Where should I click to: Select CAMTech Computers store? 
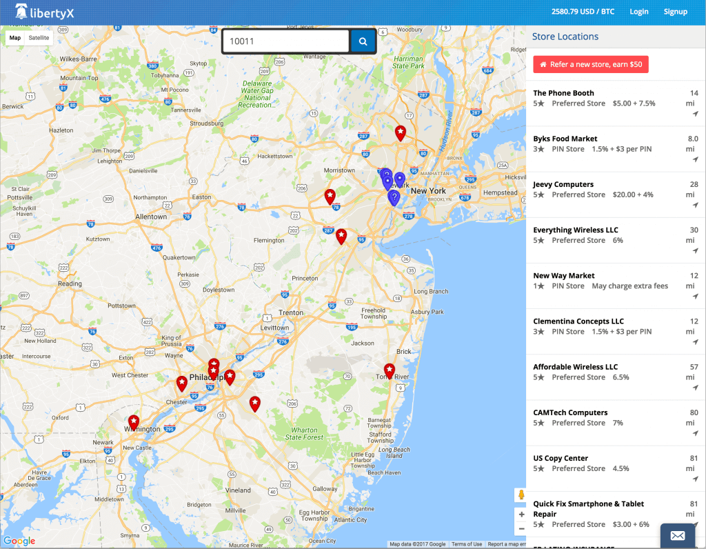(570, 412)
